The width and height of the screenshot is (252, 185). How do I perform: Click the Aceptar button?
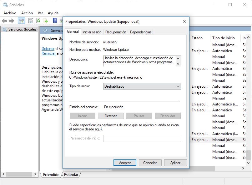point(125,163)
